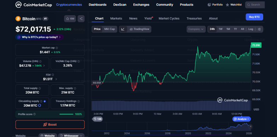Switch to the About tab
The image size is (277, 137).
click(x=213, y=18)
